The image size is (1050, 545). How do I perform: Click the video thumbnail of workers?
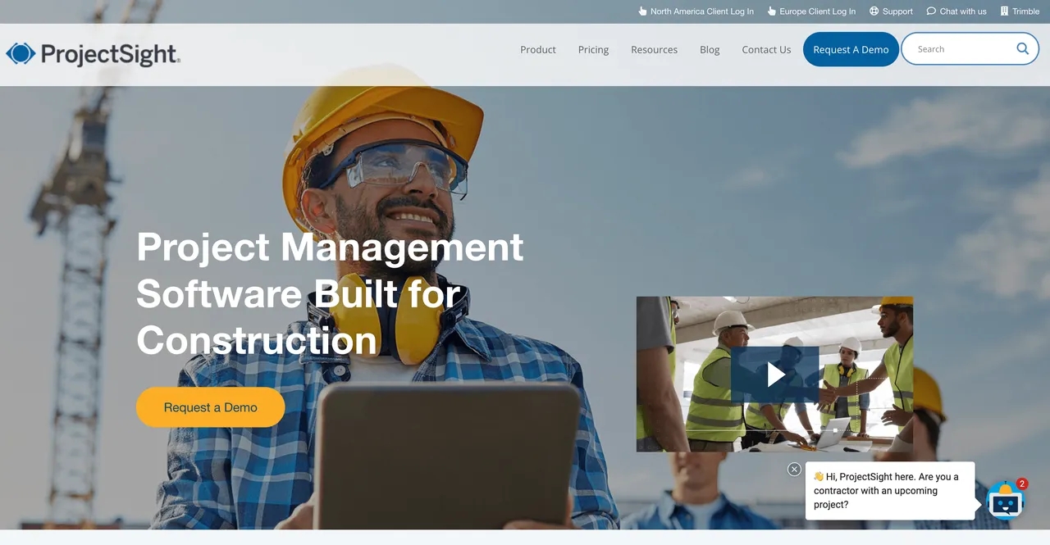pyautogui.click(x=774, y=375)
